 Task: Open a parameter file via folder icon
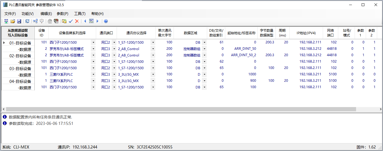pos(13,21)
